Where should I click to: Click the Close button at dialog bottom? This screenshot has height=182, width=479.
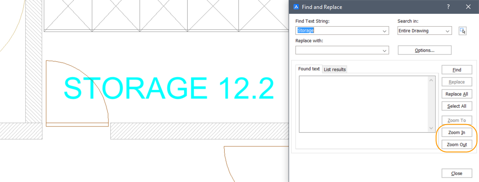[x=457, y=174]
